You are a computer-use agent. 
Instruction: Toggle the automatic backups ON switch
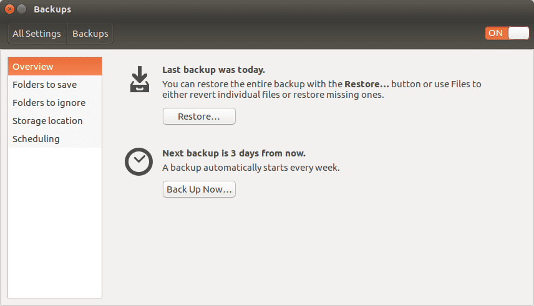click(x=507, y=33)
